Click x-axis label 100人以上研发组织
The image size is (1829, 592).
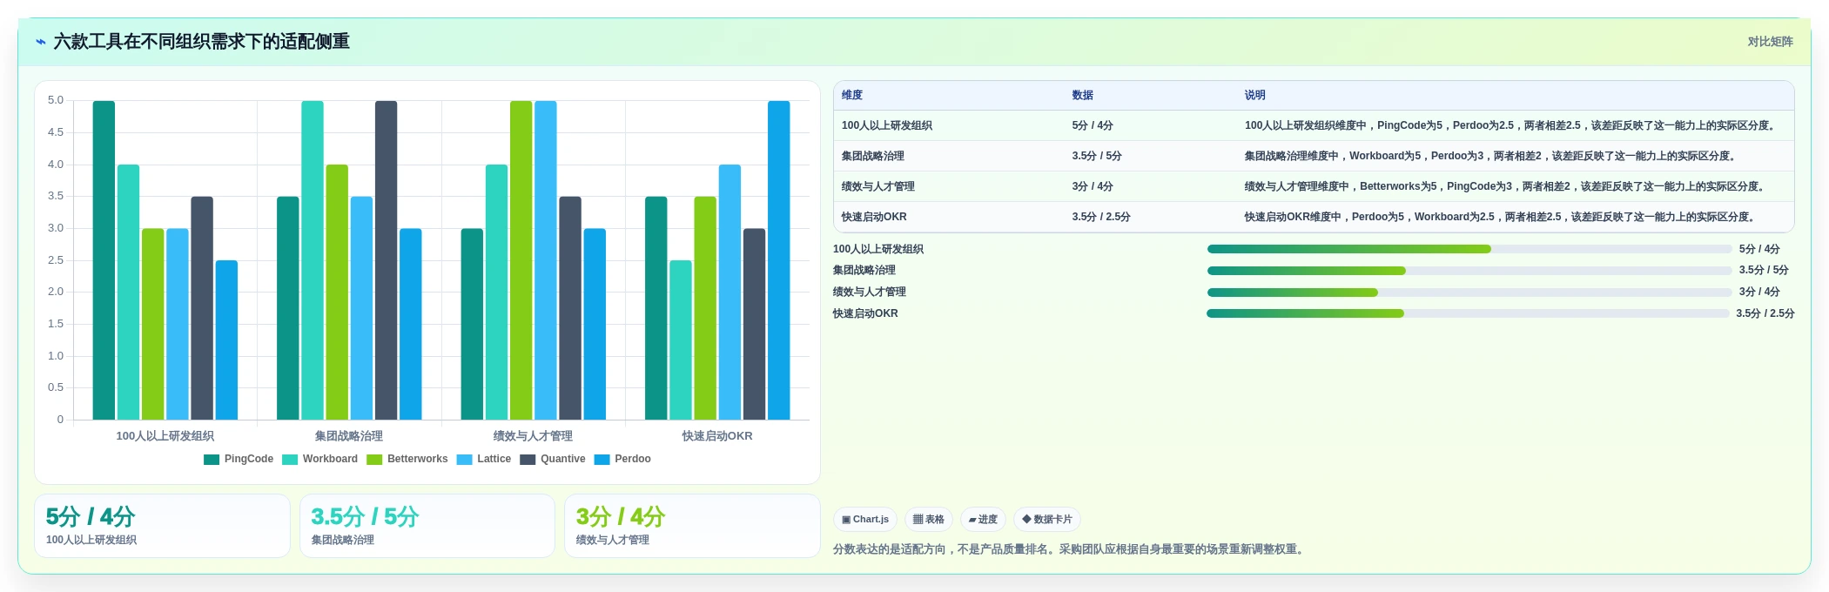click(x=165, y=436)
